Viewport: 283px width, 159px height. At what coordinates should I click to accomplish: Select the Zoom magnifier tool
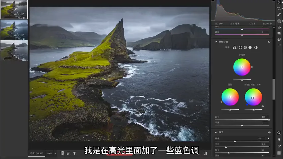coord(279,133)
